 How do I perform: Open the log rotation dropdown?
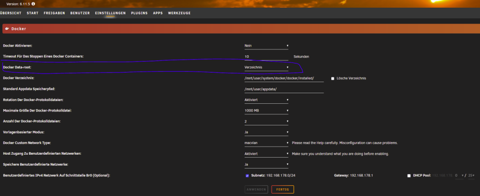coord(266,100)
